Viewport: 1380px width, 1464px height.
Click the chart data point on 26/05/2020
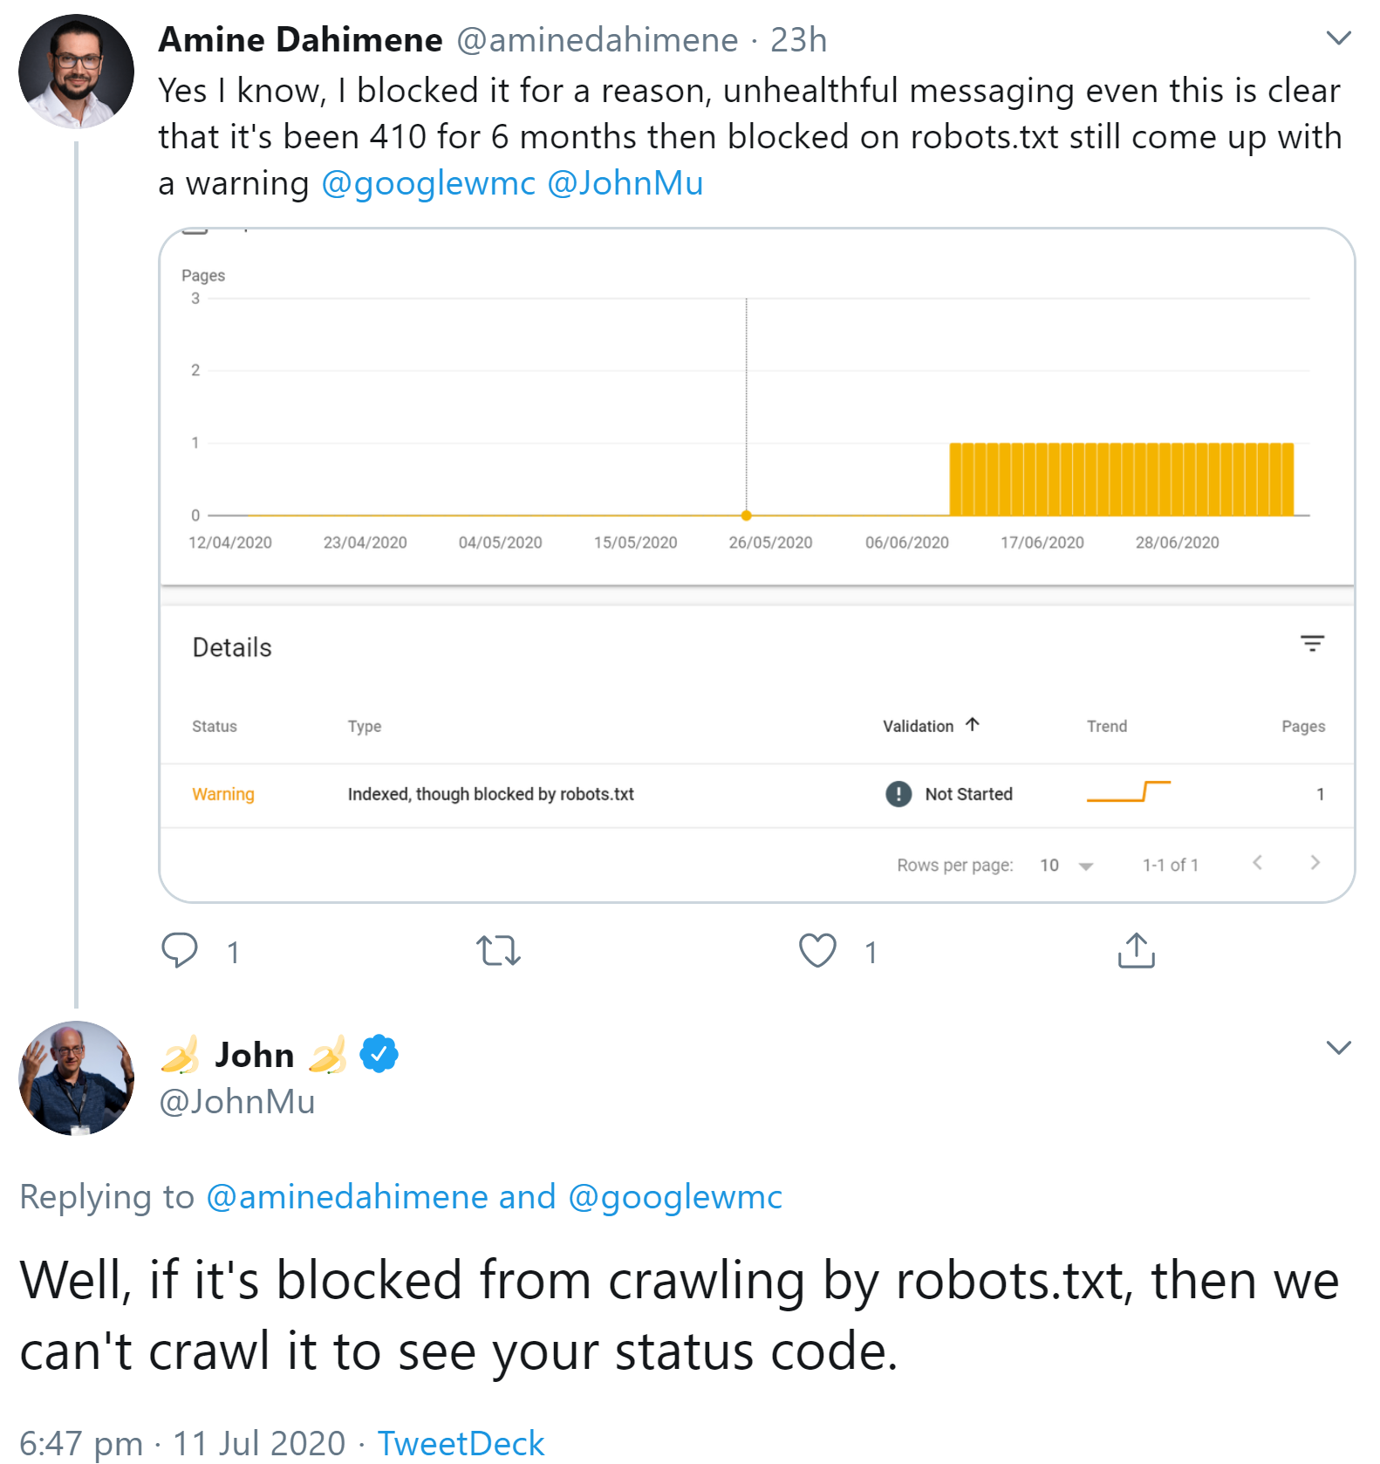pyautogui.click(x=747, y=515)
